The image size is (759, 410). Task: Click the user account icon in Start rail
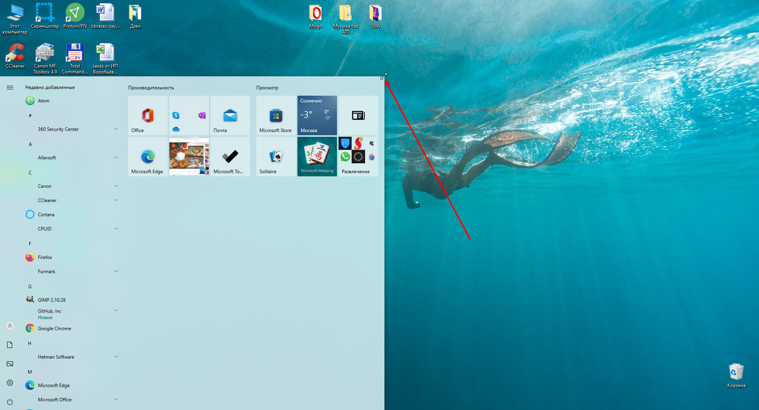click(9, 326)
